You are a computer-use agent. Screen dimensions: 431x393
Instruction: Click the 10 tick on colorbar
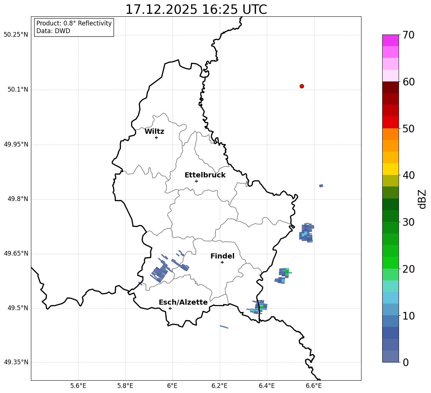[408, 316]
